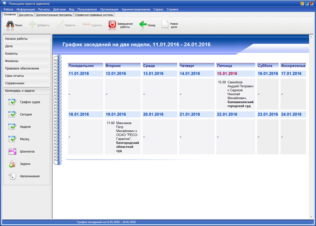
Task: Open the Расчеты menu
Action: [44, 9]
